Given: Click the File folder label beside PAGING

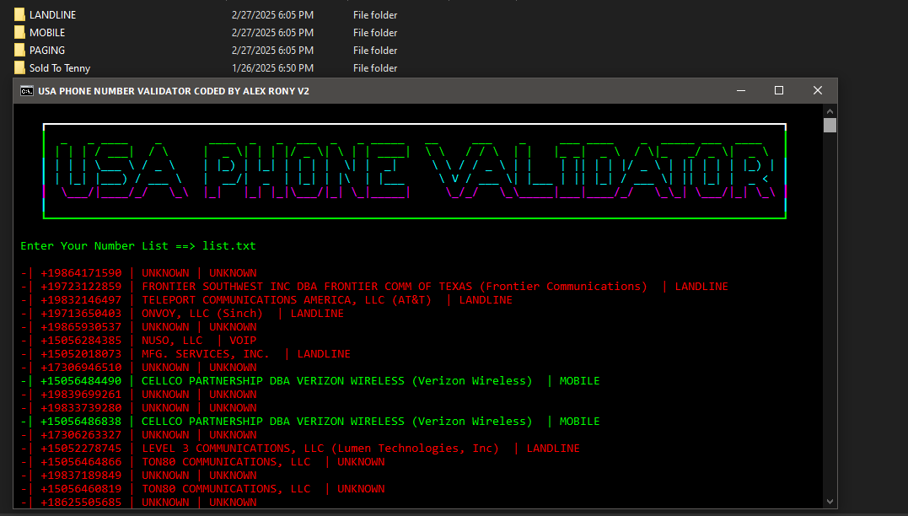Looking at the screenshot, I should click(x=374, y=50).
